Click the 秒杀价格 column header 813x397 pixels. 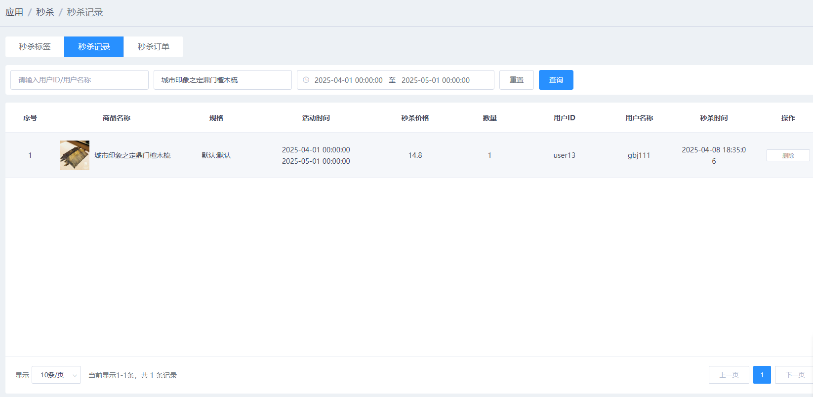tap(415, 118)
